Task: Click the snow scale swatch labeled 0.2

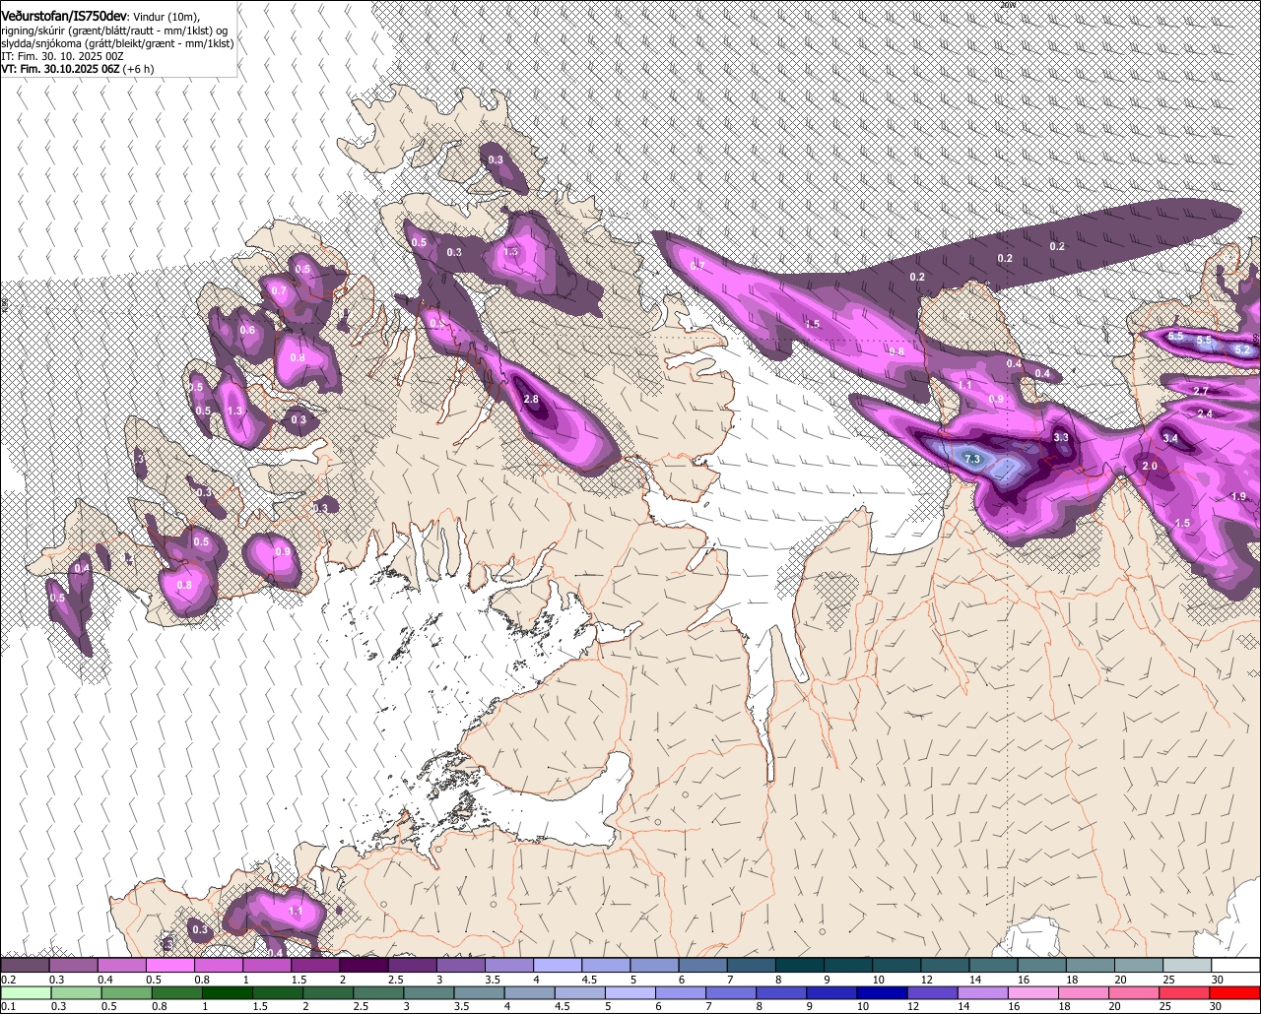Action: 25,966
